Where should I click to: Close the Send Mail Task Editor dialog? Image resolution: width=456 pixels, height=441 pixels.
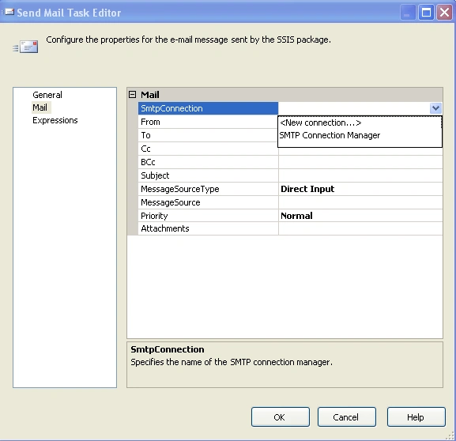pos(444,13)
